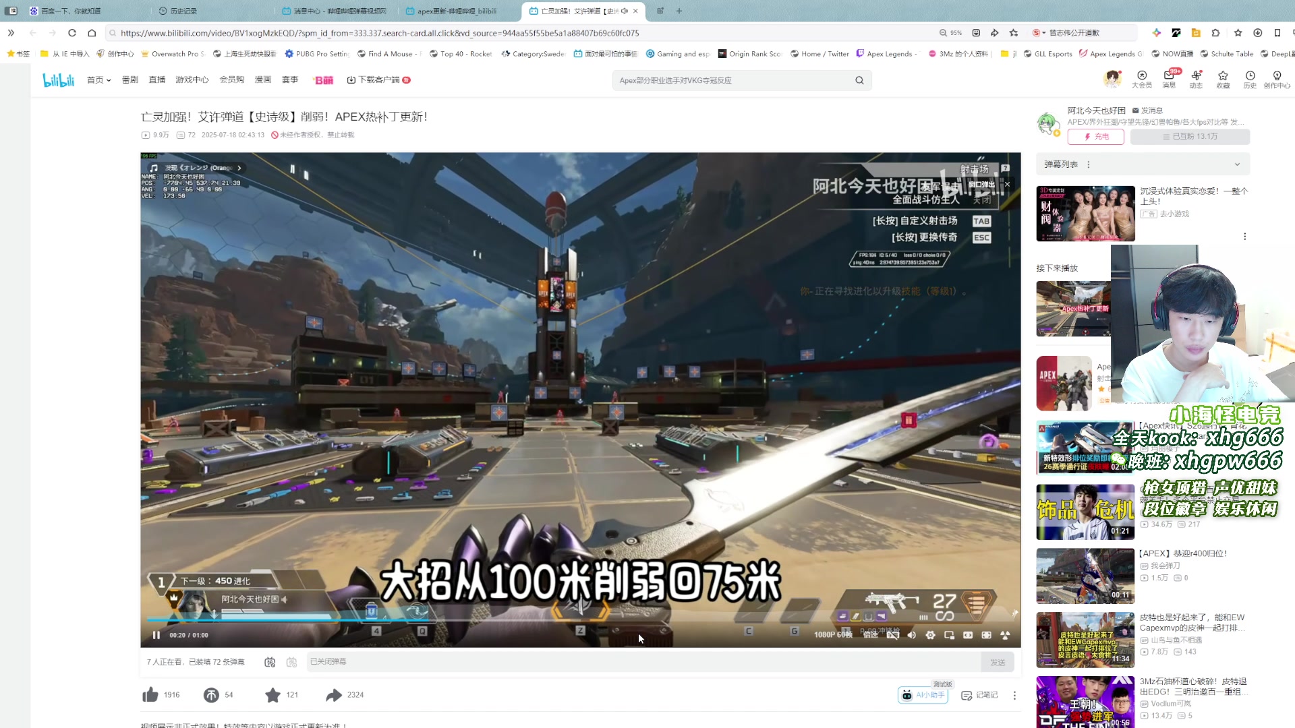
Task: Click the bilibili search box
Action: tap(732, 80)
